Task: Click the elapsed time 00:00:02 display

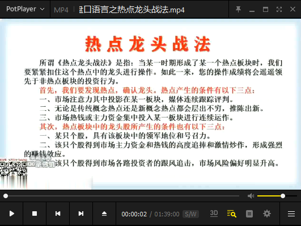Action: (x=134, y=214)
